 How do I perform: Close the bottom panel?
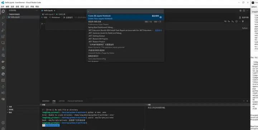click(x=247, y=101)
